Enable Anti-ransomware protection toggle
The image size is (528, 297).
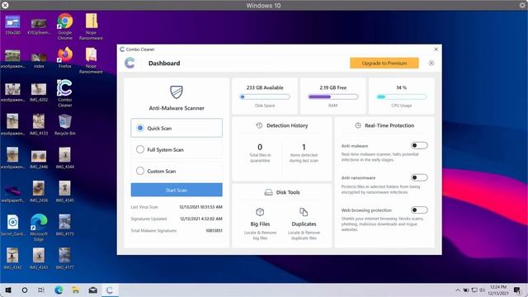click(x=419, y=177)
